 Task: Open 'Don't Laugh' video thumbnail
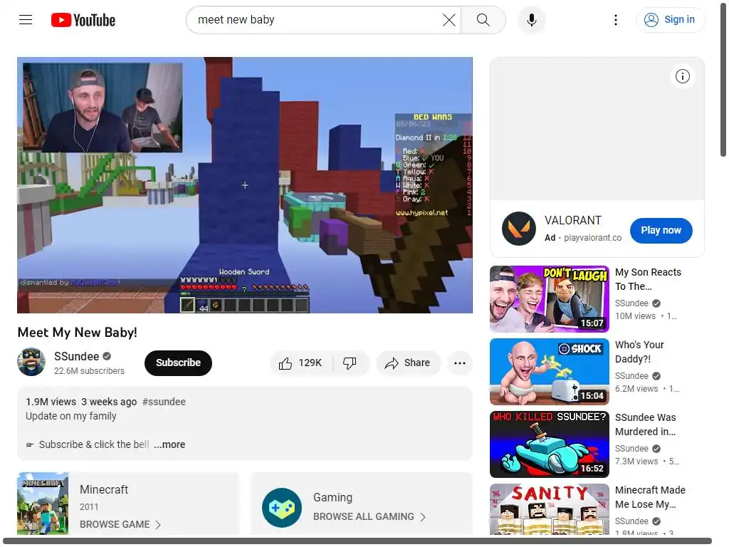click(549, 299)
